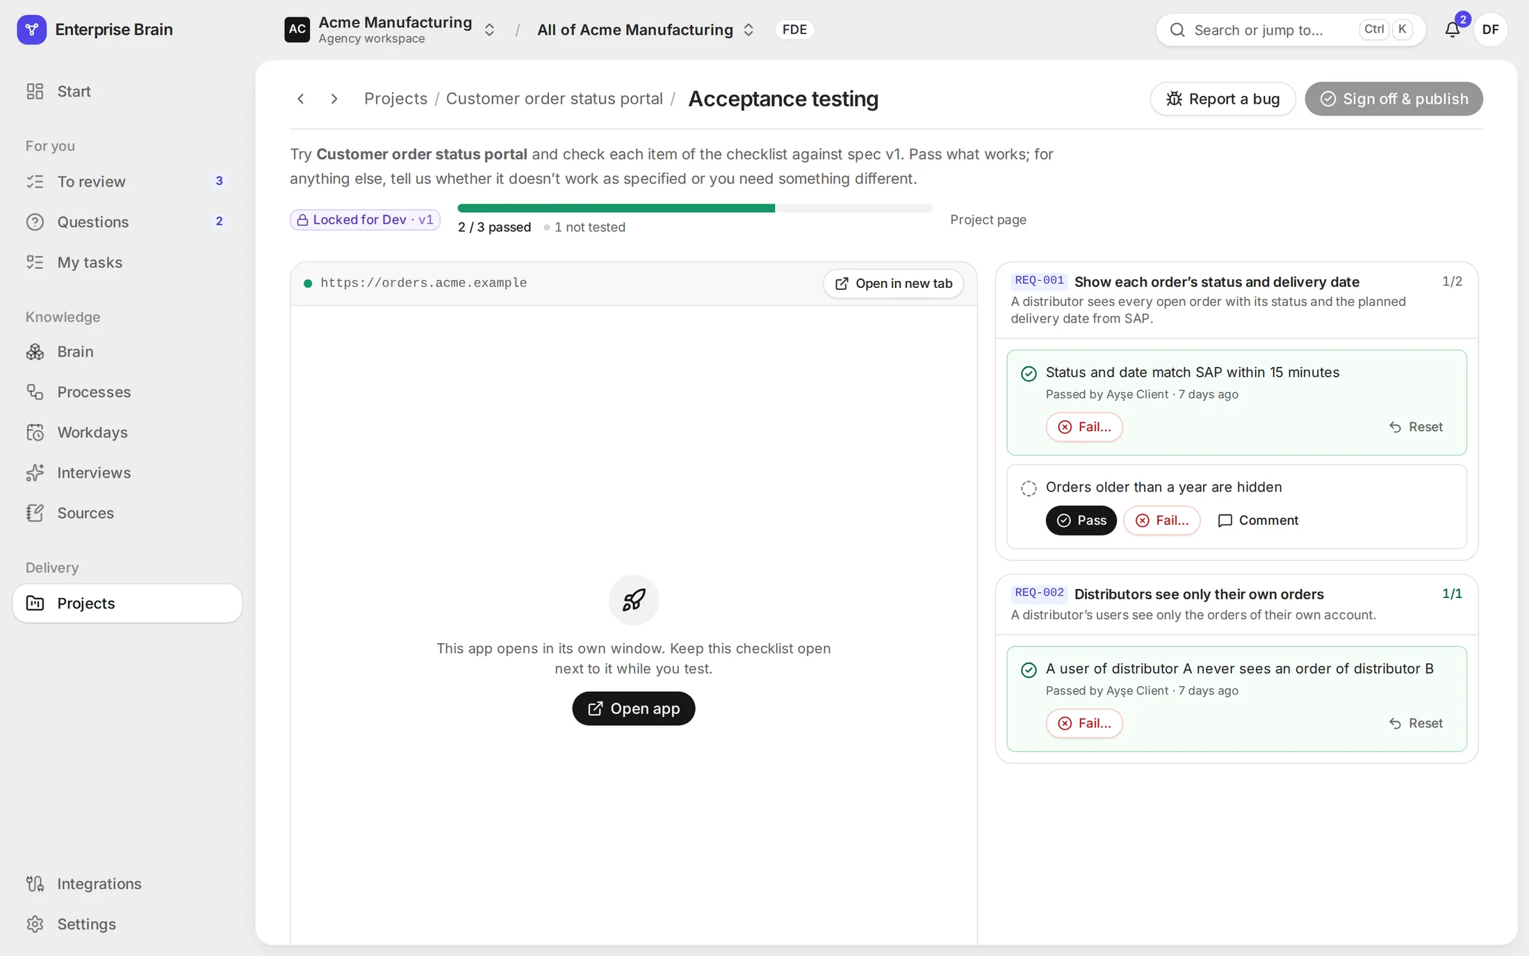Open the Start page
The image size is (1529, 956).
[127, 91]
